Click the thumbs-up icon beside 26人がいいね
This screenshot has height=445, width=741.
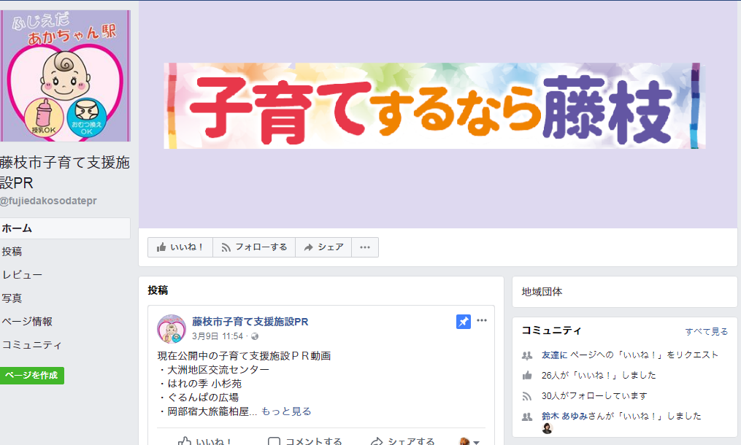click(x=527, y=376)
